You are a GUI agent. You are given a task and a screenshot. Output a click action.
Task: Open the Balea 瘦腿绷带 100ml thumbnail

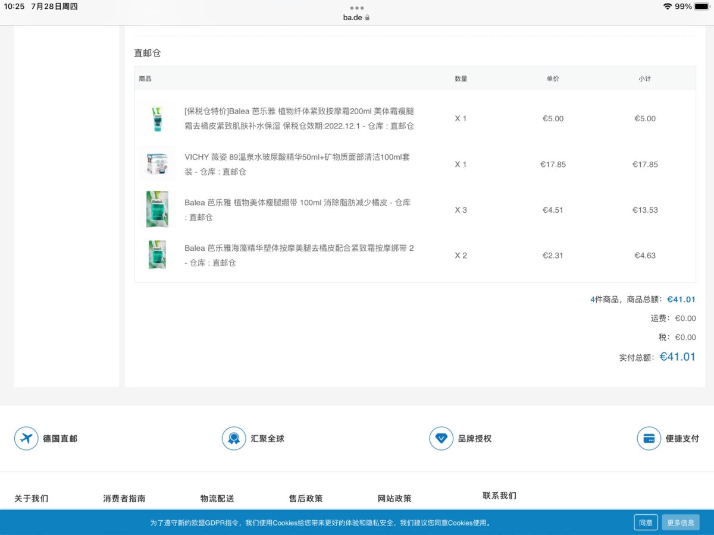(157, 209)
